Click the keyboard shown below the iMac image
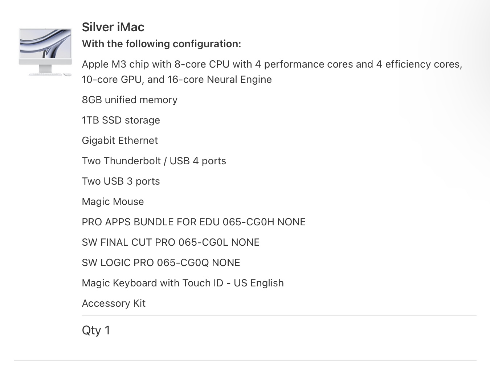This screenshot has width=490, height=370. [44, 75]
